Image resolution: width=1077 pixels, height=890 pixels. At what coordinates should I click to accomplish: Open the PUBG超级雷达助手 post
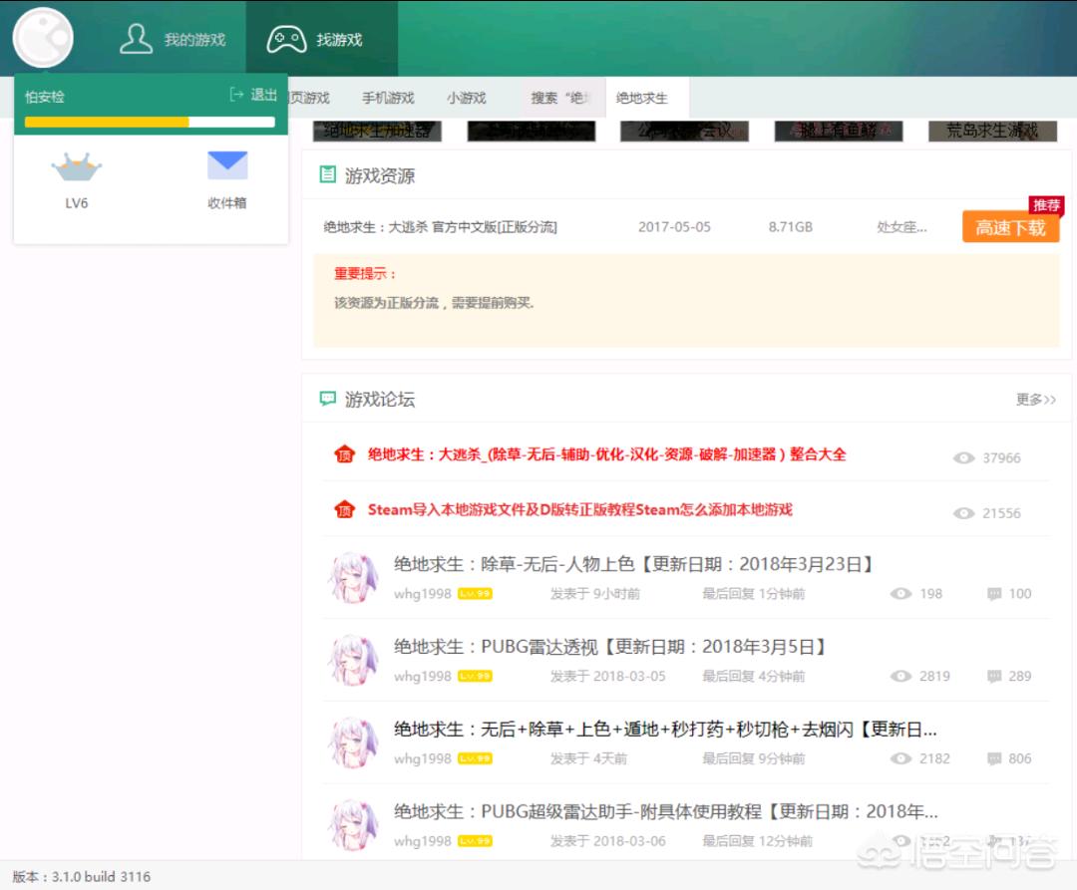(665, 811)
